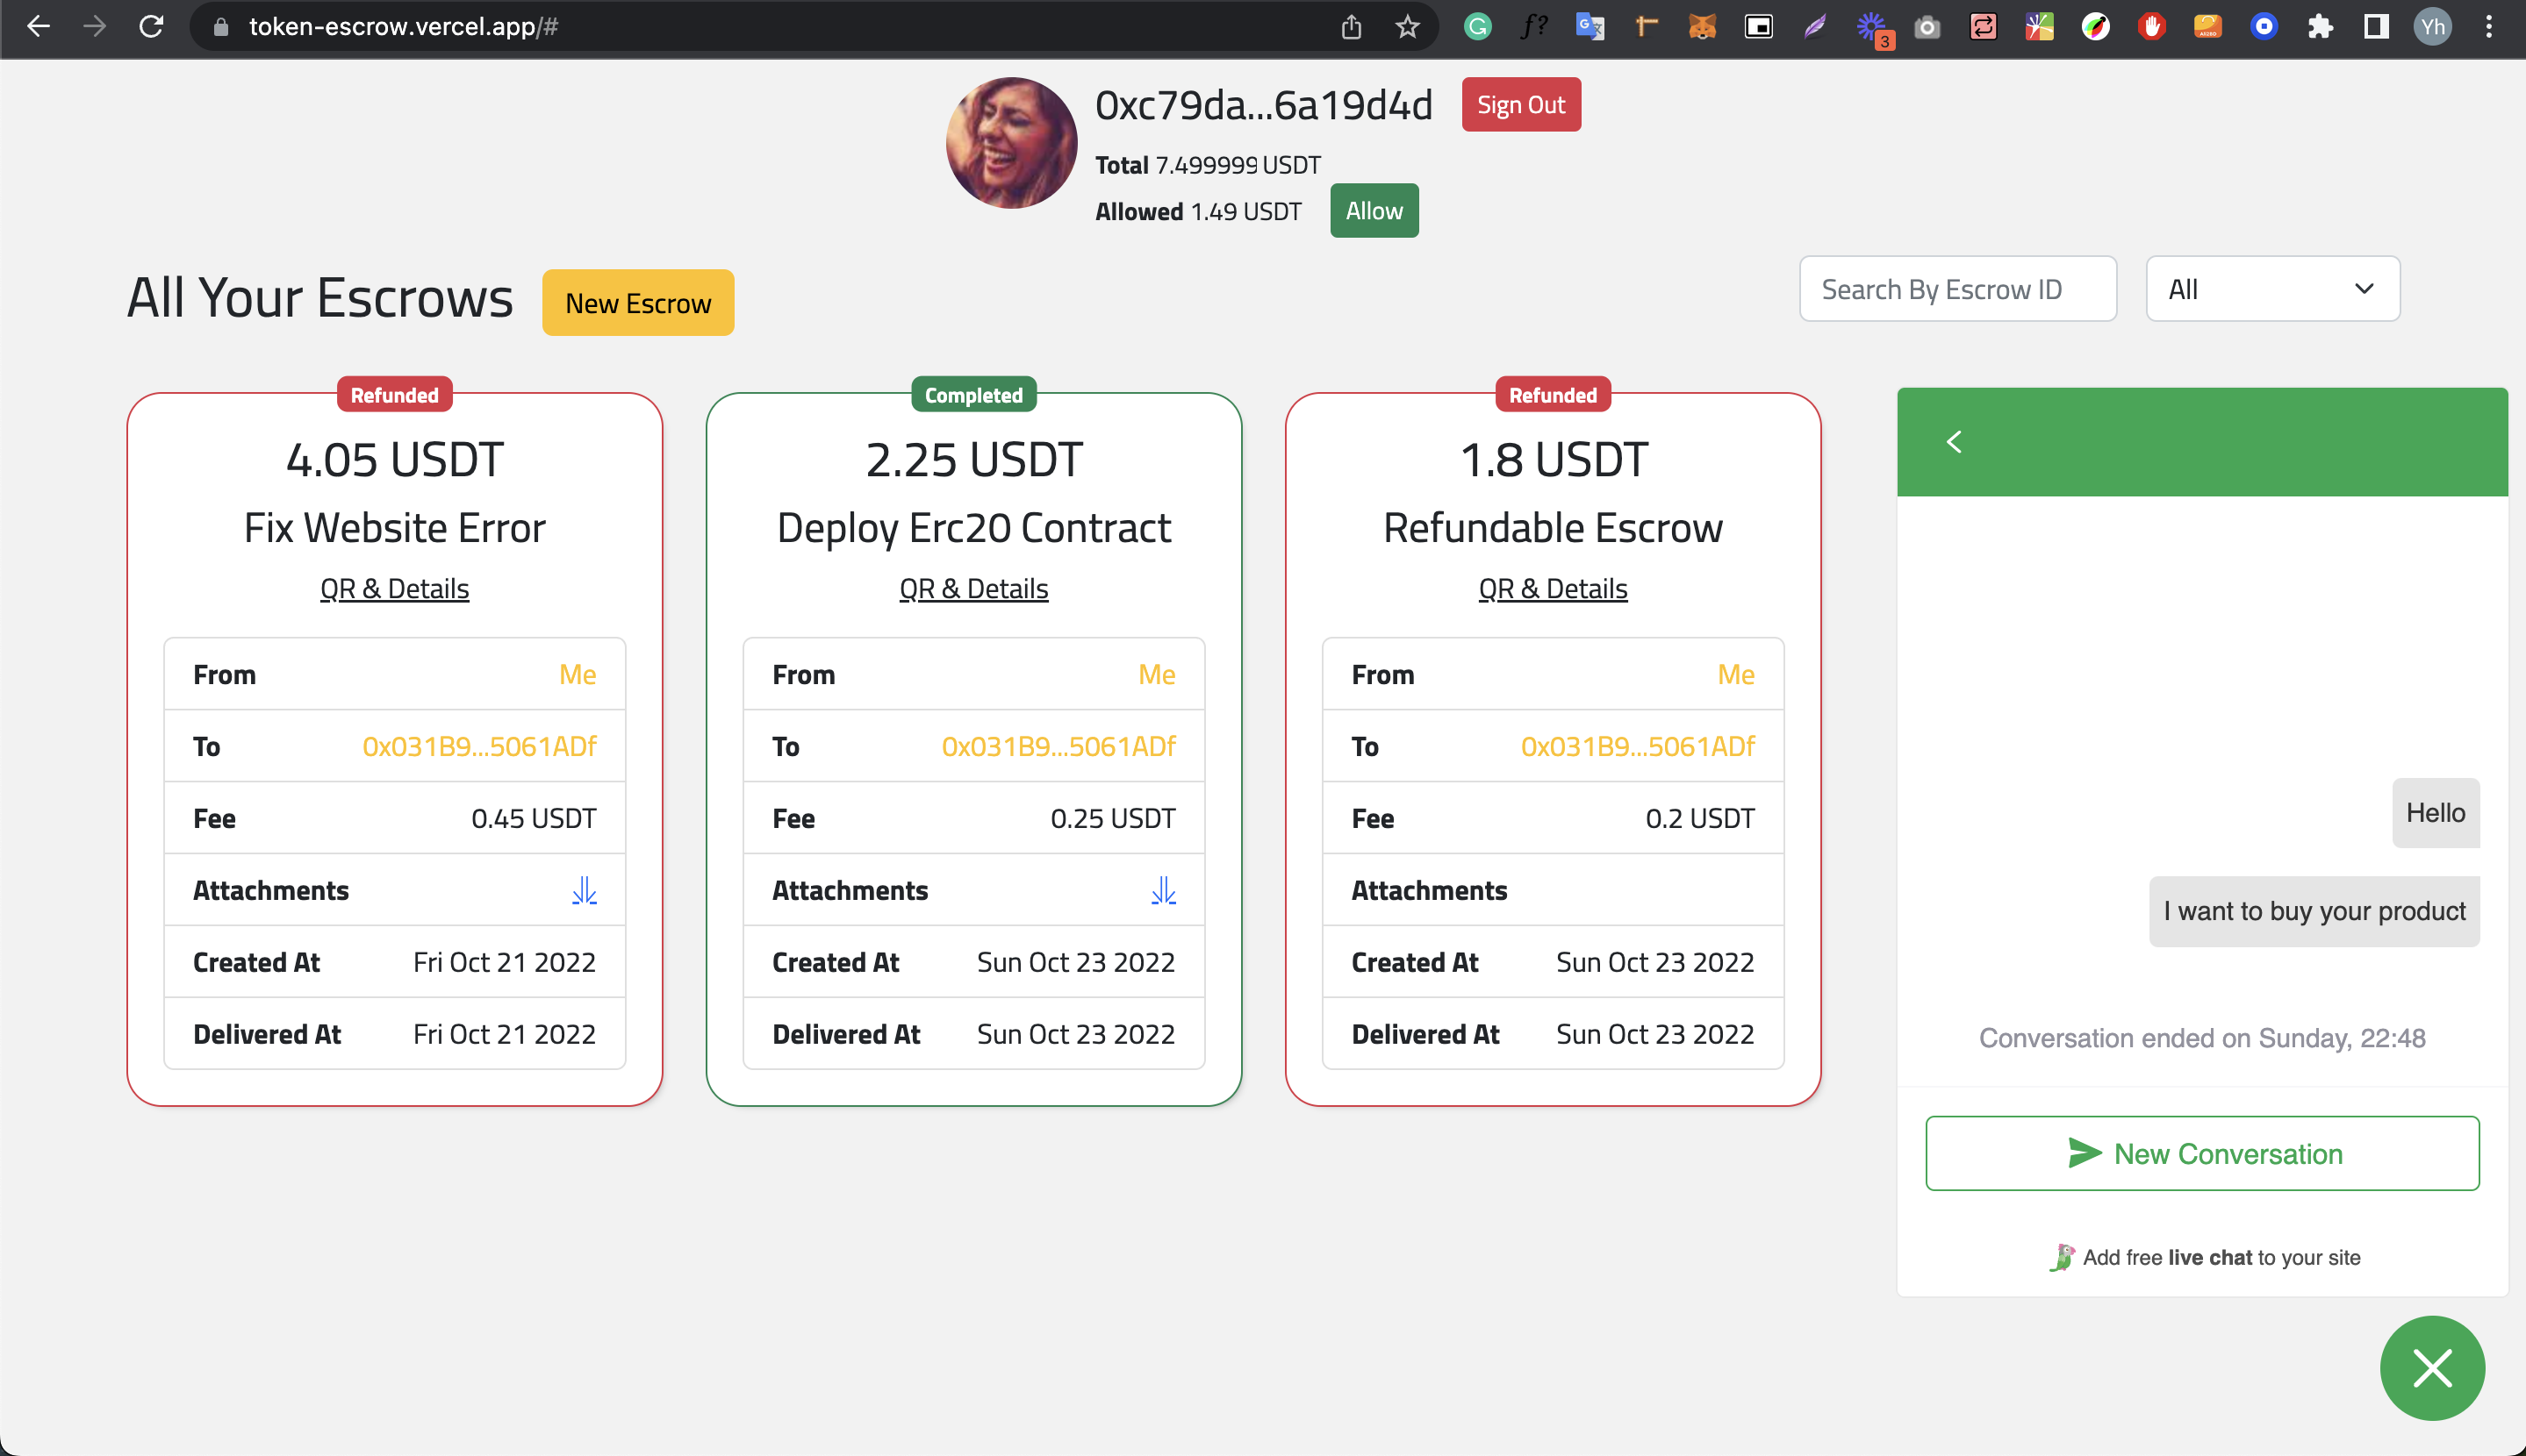The height and width of the screenshot is (1456, 2526).
Task: Collapse the chat widget with back chevron
Action: 1954,441
